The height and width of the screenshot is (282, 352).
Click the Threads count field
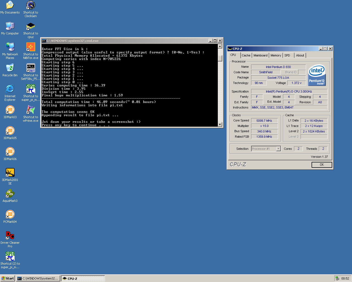(323, 149)
